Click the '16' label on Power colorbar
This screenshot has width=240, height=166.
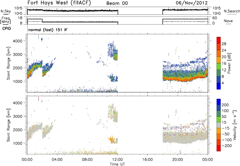224,64
